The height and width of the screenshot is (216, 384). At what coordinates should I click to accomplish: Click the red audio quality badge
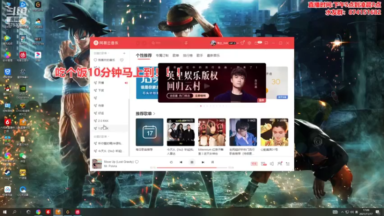click(x=254, y=164)
